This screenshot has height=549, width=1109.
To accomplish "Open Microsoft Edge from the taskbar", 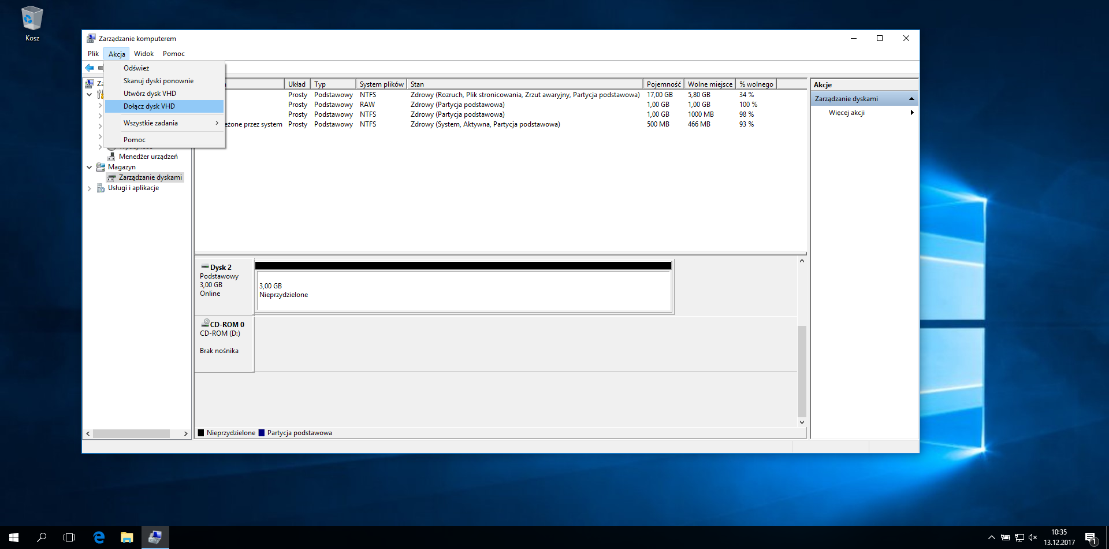I will 99,537.
